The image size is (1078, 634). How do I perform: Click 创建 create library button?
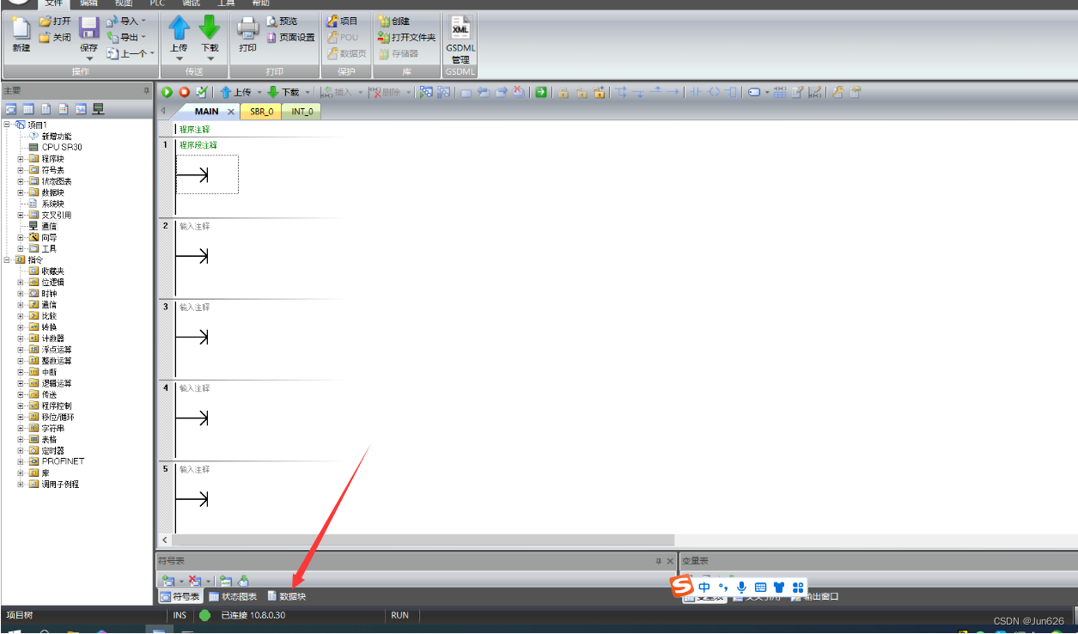(394, 21)
